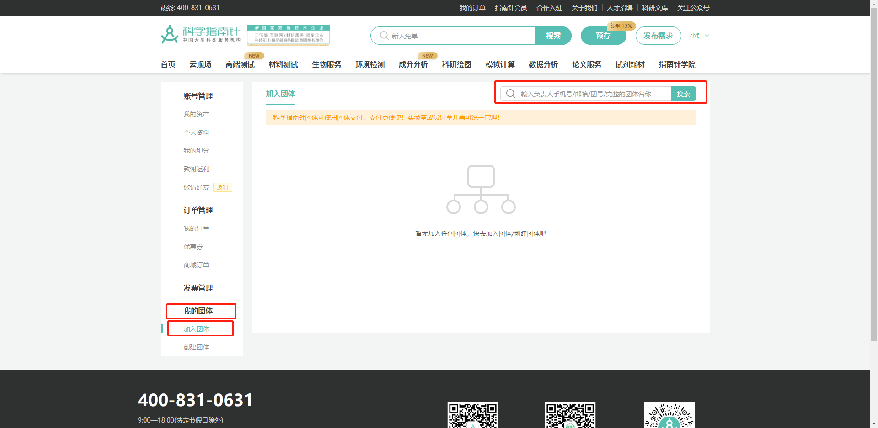Open 我的订单 in the top bar
This screenshot has height=428, width=878.
pos(472,8)
